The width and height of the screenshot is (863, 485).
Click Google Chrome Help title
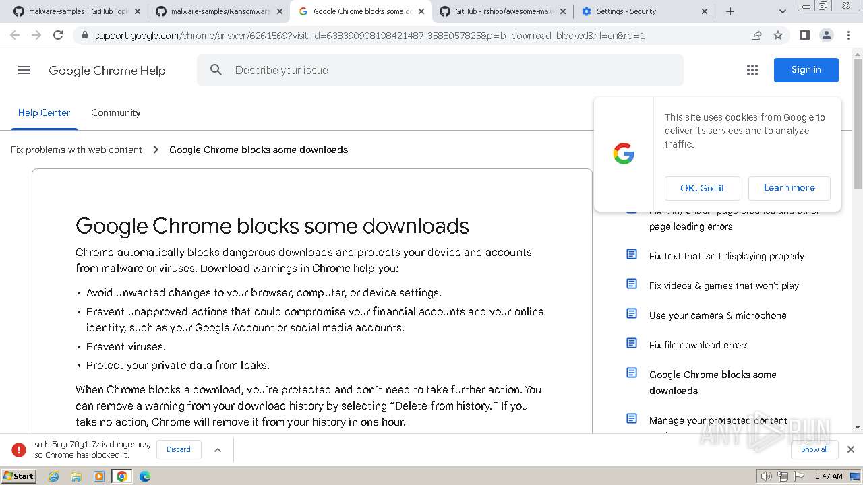pyautogui.click(x=107, y=71)
